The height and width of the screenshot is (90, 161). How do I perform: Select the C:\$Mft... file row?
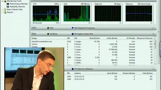[109, 63]
